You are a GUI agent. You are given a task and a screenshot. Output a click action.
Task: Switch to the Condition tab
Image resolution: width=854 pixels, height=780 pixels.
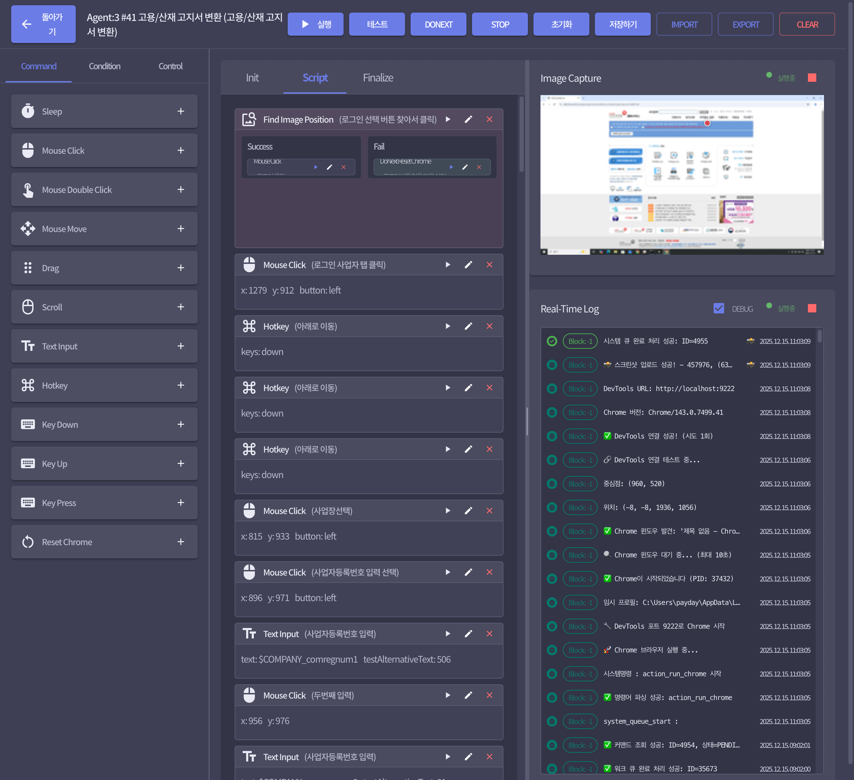pyautogui.click(x=105, y=66)
